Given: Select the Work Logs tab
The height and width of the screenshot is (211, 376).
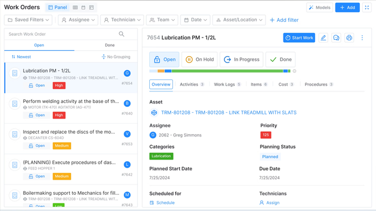Looking at the screenshot, I should (227, 84).
